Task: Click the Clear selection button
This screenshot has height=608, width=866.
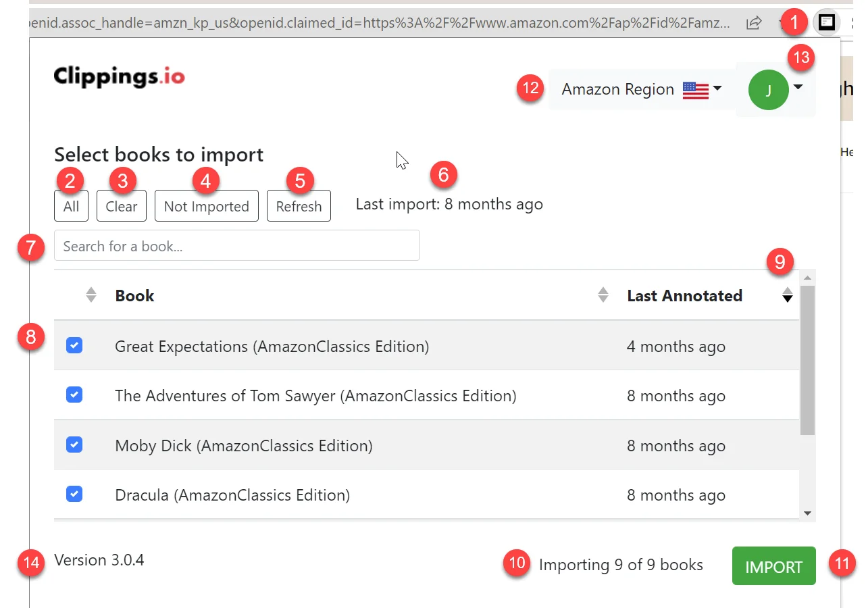Action: pos(122,206)
